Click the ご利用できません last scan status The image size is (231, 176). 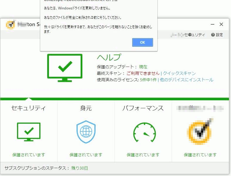tap(143, 73)
